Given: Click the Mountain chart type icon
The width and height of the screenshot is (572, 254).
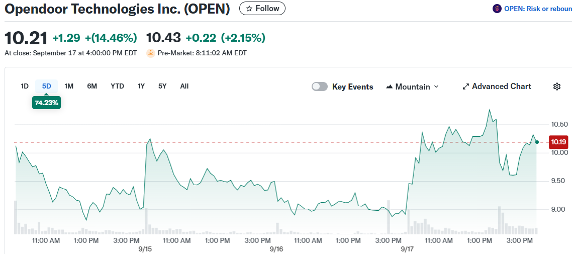Looking at the screenshot, I should (x=389, y=87).
